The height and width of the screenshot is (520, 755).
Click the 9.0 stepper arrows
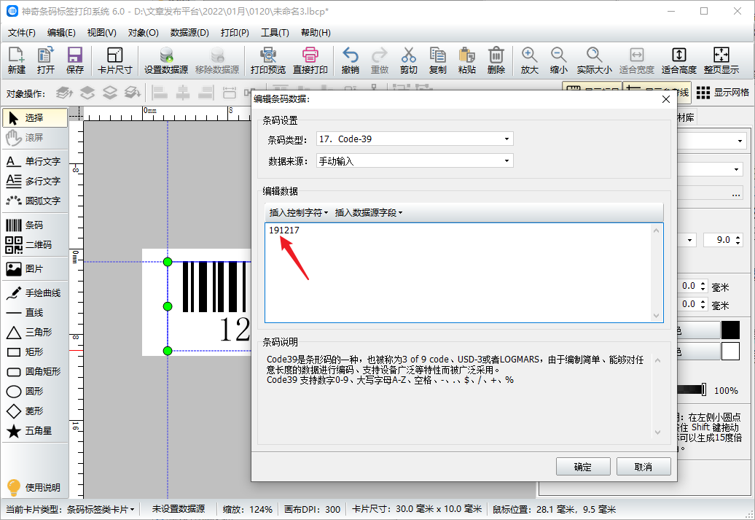pyautogui.click(x=738, y=240)
